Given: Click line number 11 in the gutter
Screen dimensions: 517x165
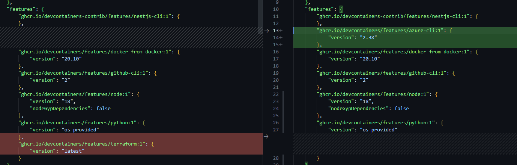Looking at the screenshot, I should coord(276,16).
